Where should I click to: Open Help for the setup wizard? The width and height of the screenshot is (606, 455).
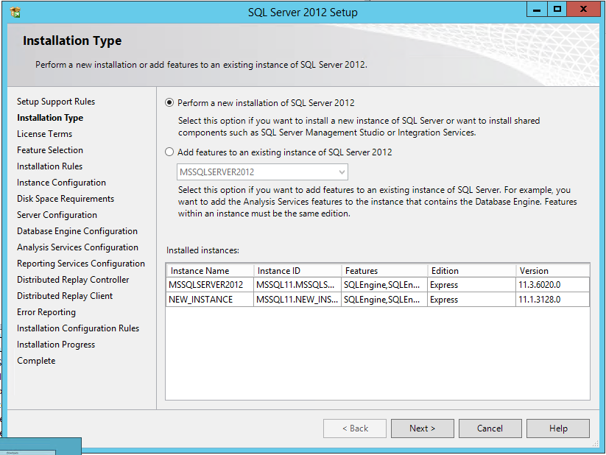click(x=558, y=428)
